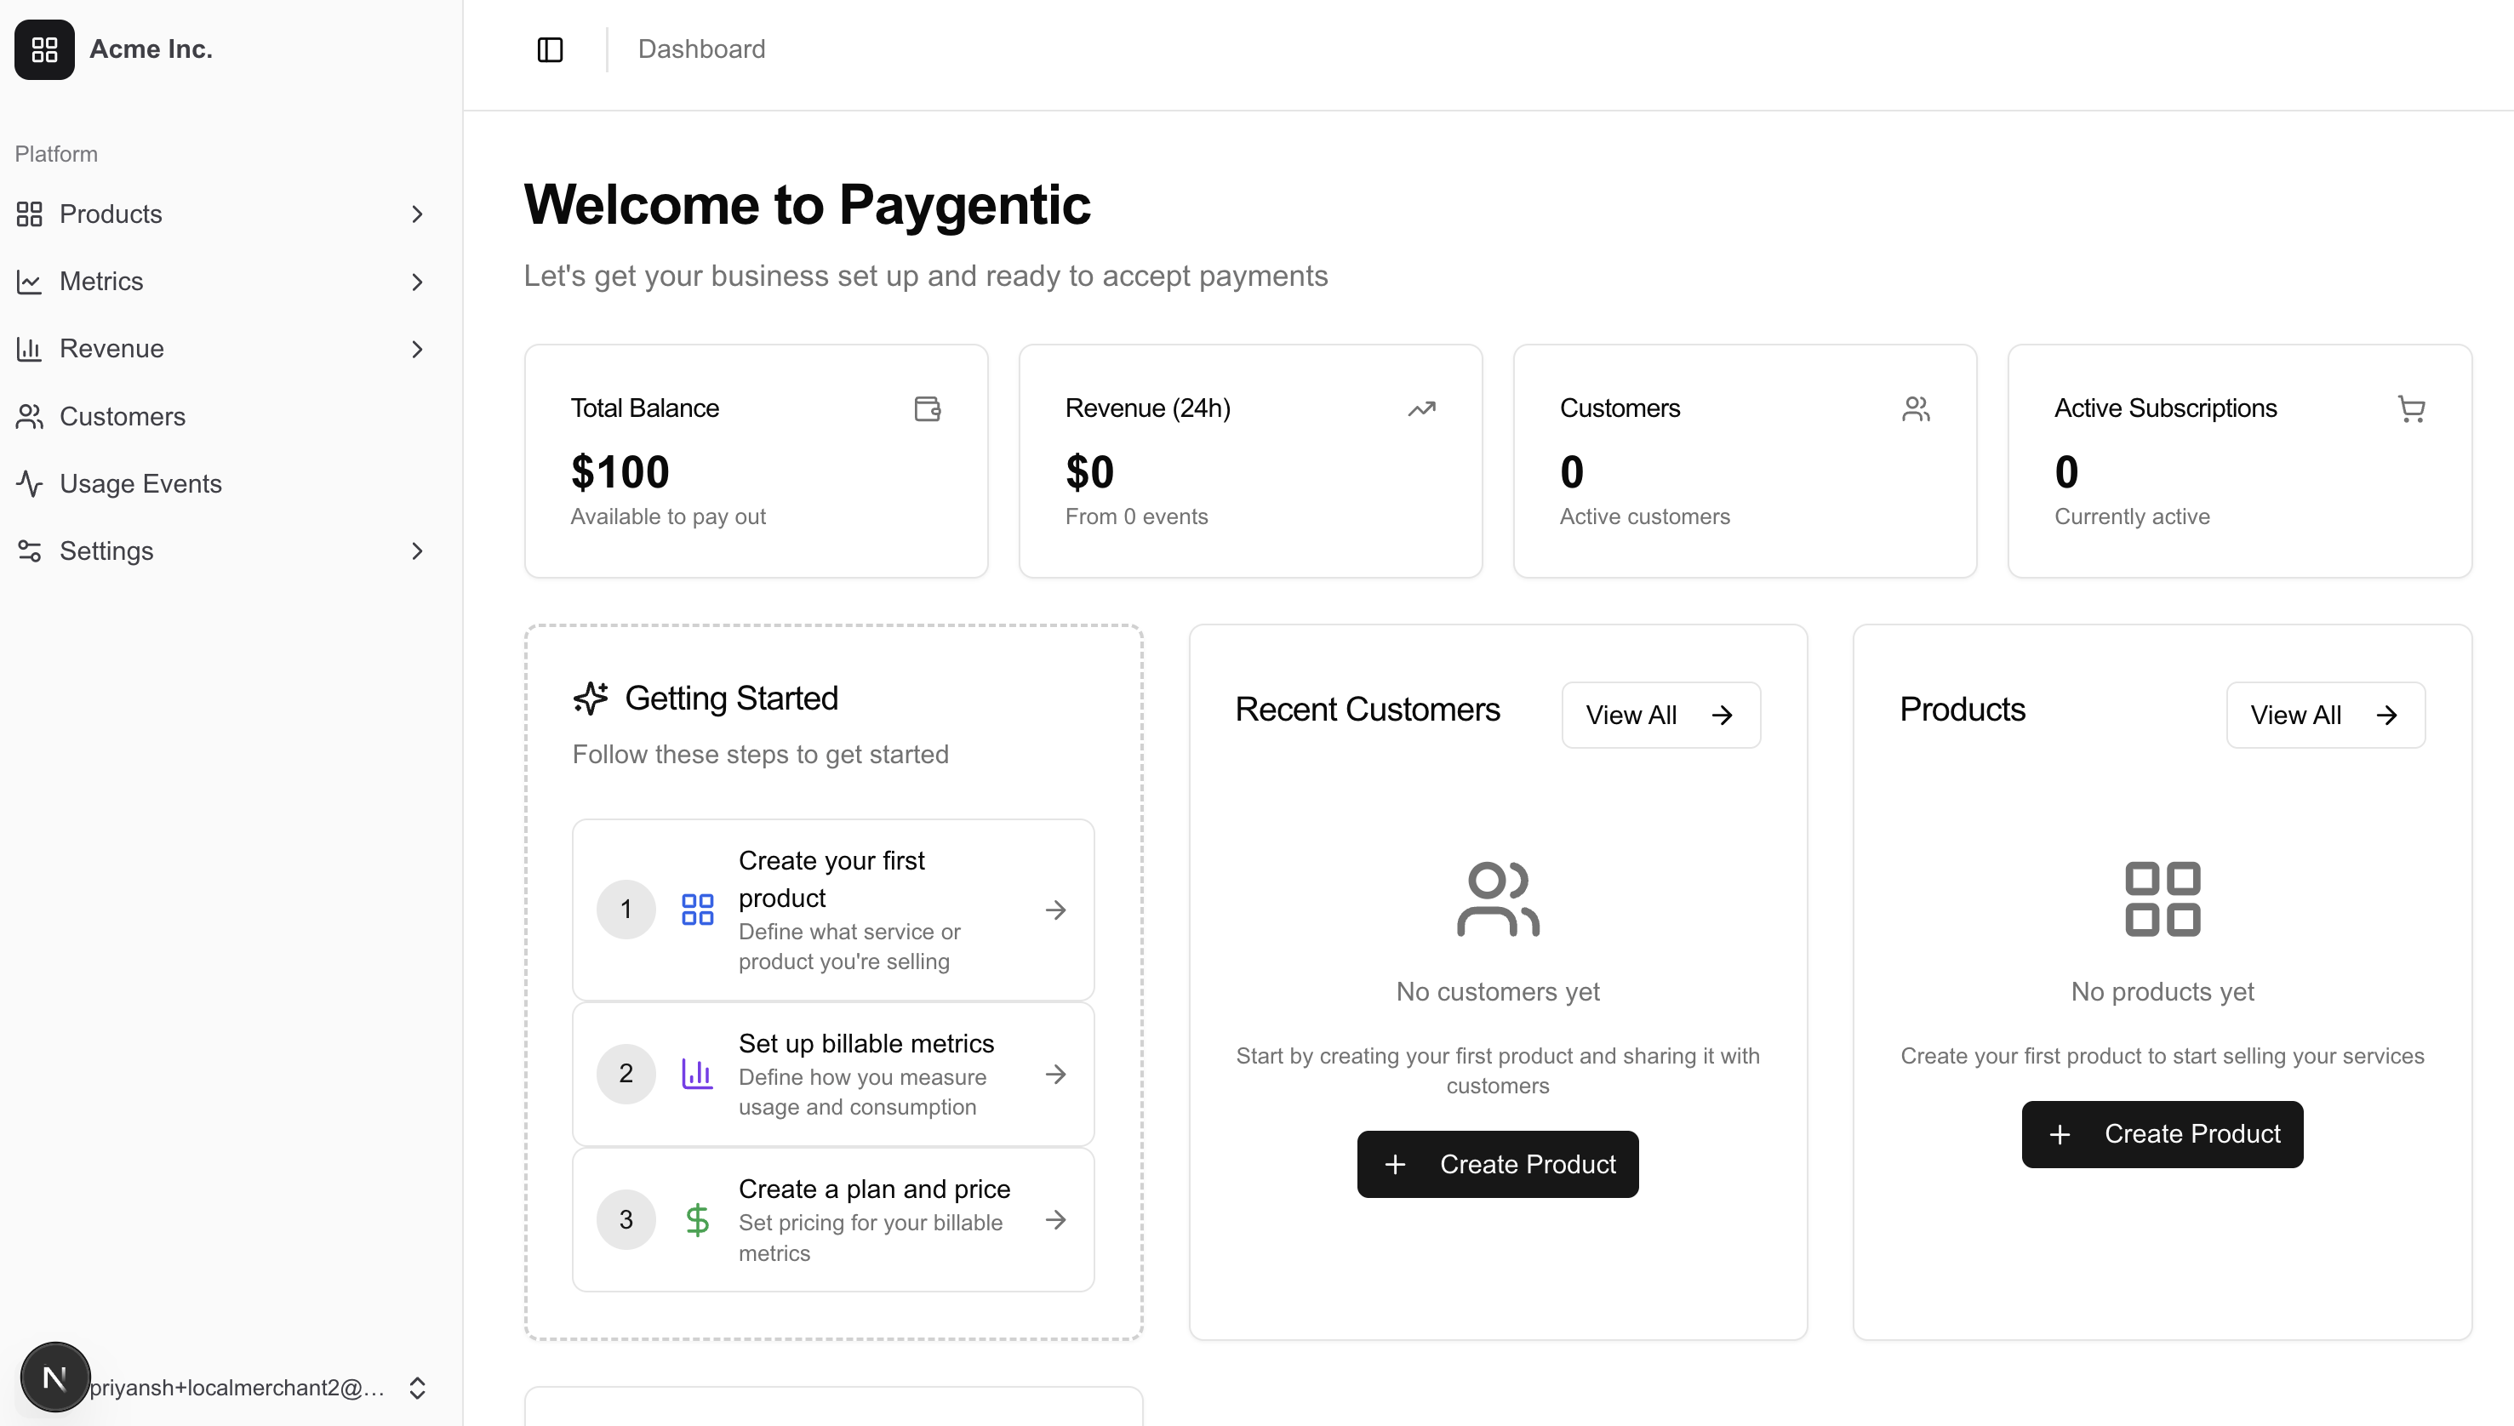Image resolution: width=2514 pixels, height=1426 pixels.
Task: Click the priyansh+localmerchant2 email text
Action: point(237,1388)
